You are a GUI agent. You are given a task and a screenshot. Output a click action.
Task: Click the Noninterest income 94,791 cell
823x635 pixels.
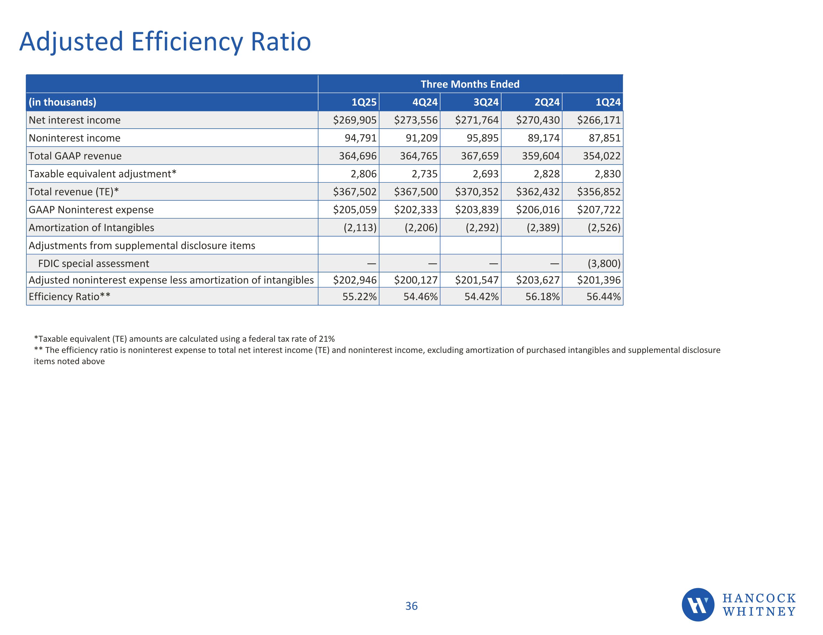click(x=360, y=138)
